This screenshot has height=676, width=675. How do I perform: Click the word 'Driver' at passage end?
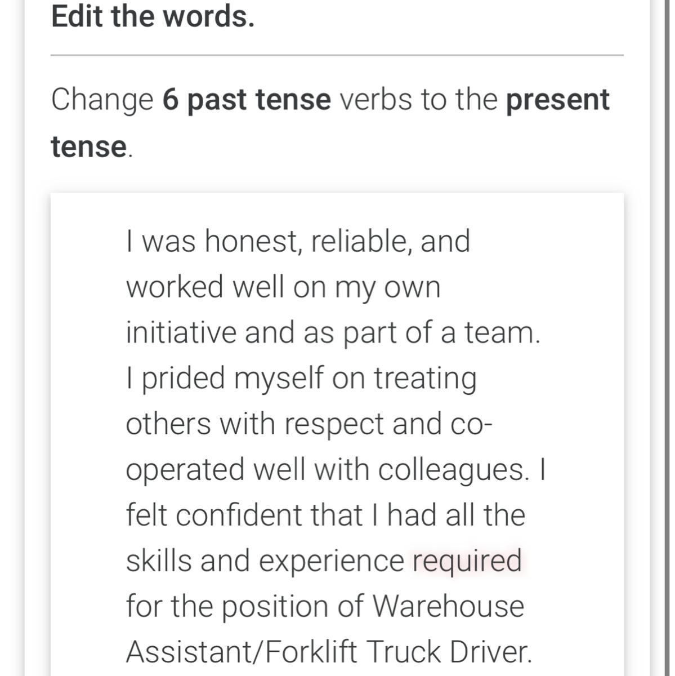[489, 652]
